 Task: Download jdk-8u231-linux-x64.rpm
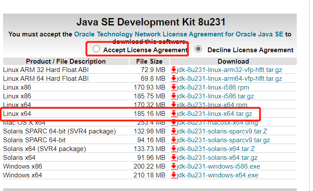coord(212,105)
